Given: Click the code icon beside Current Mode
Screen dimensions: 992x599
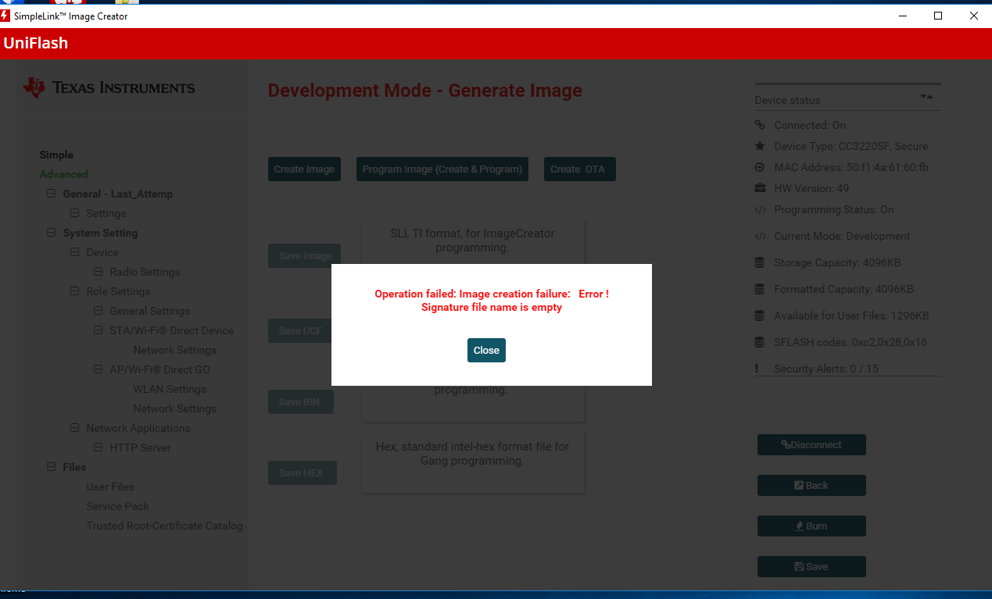Looking at the screenshot, I should [760, 236].
